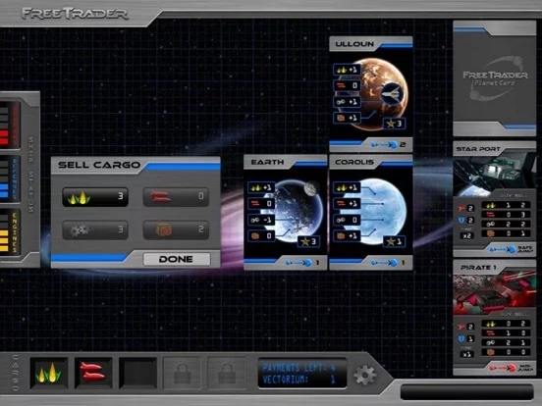
Task: Click Earth's food +1 modifier
Action: click(x=261, y=188)
